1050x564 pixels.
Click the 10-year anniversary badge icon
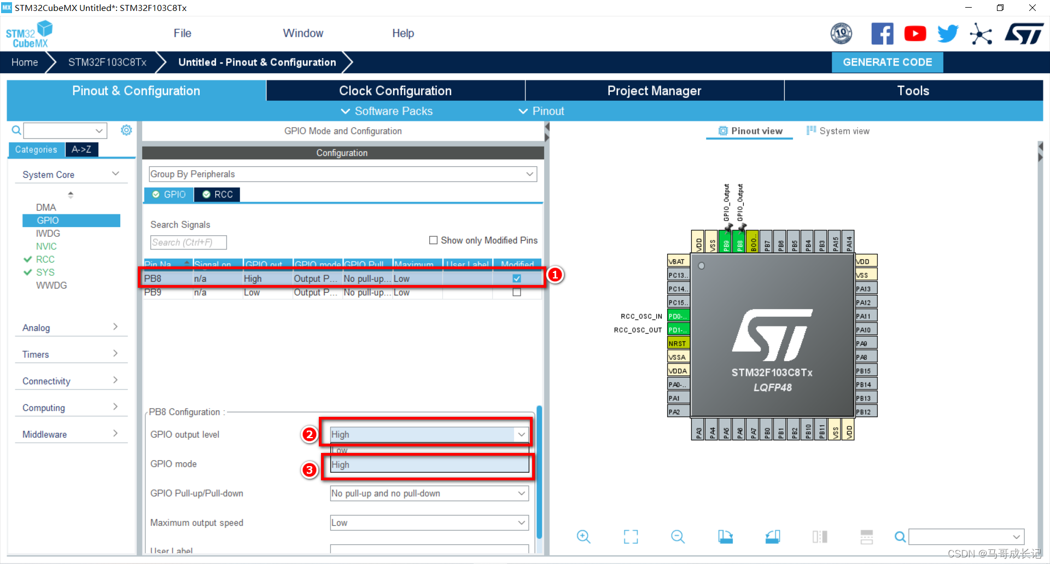click(x=841, y=34)
